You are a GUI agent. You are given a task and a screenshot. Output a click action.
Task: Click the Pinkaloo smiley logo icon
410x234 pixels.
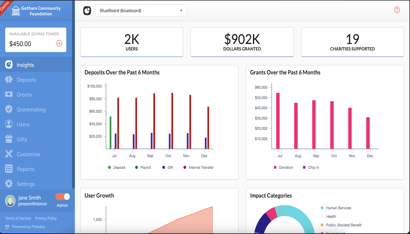point(7,227)
